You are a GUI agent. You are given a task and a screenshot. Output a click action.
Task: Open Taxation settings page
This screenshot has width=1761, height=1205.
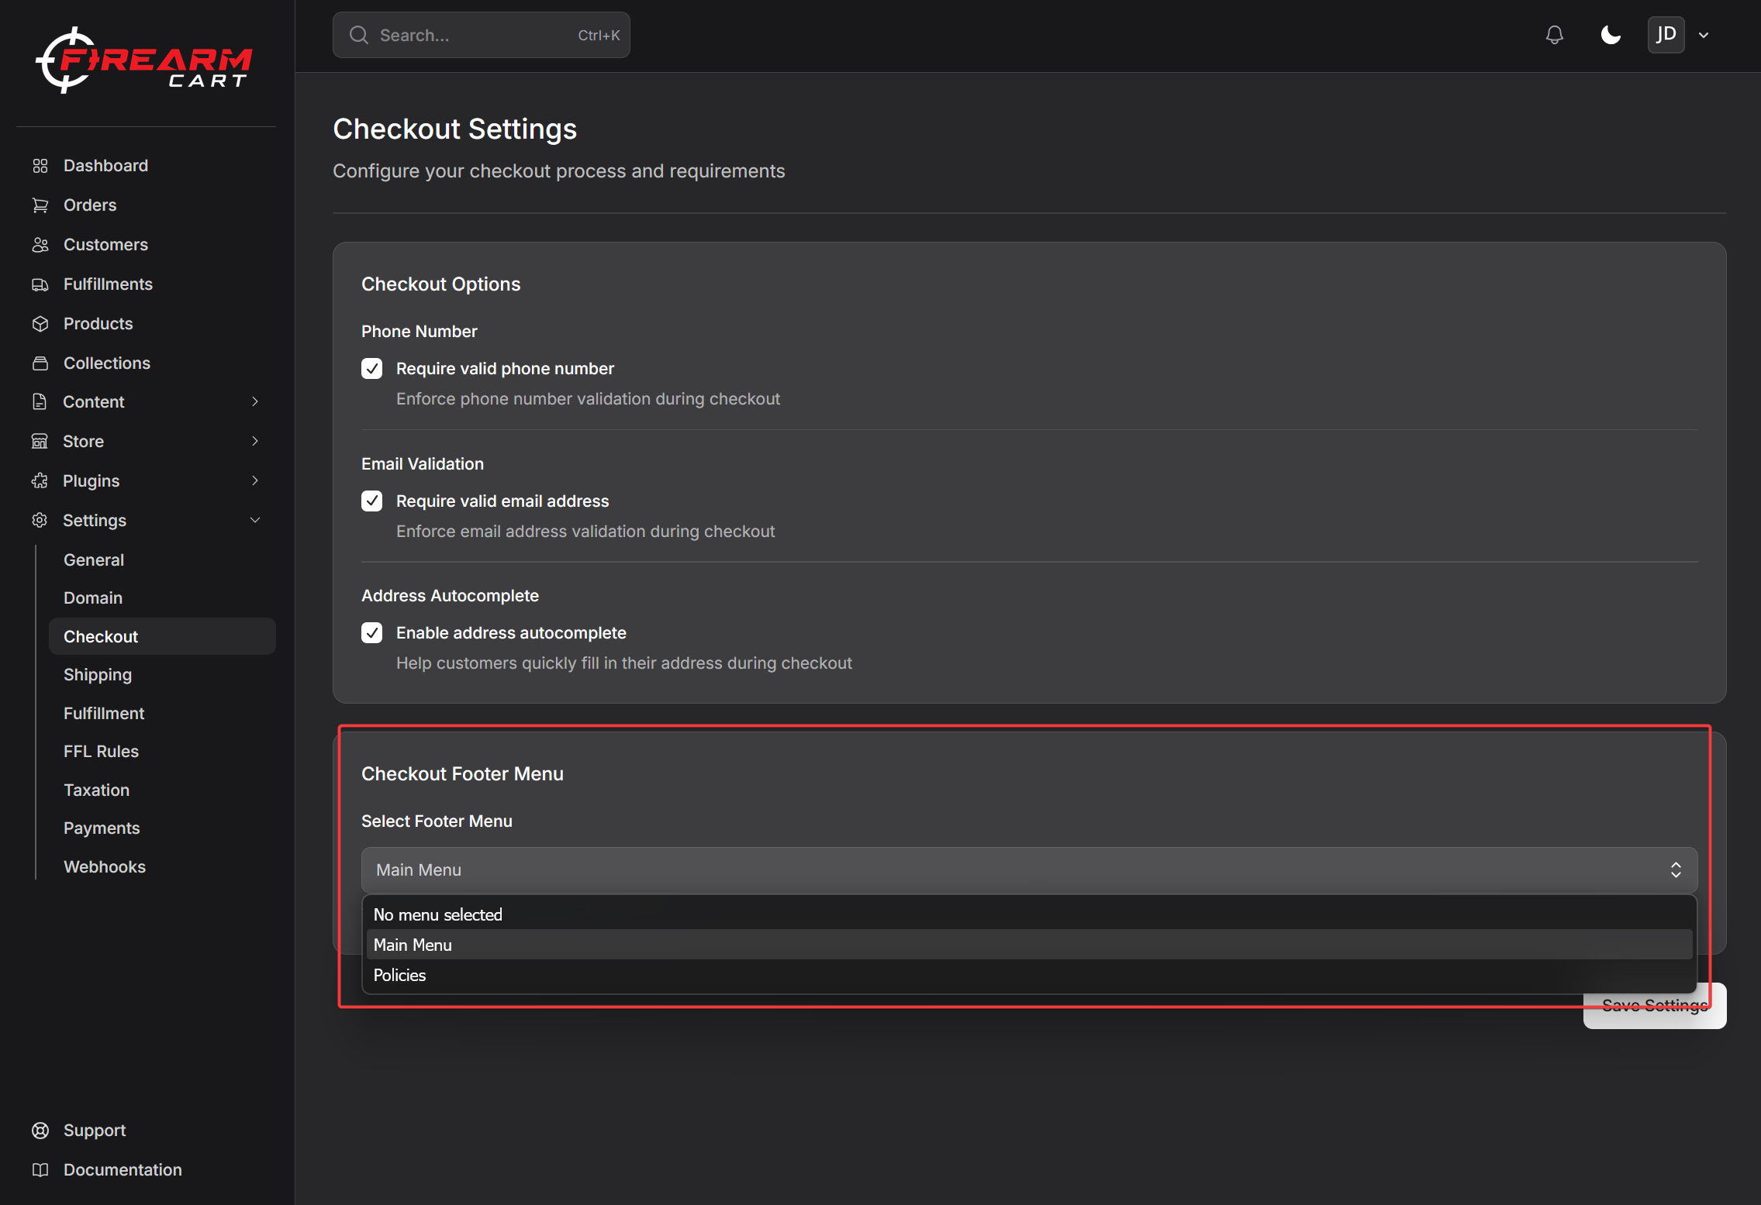tap(162, 790)
